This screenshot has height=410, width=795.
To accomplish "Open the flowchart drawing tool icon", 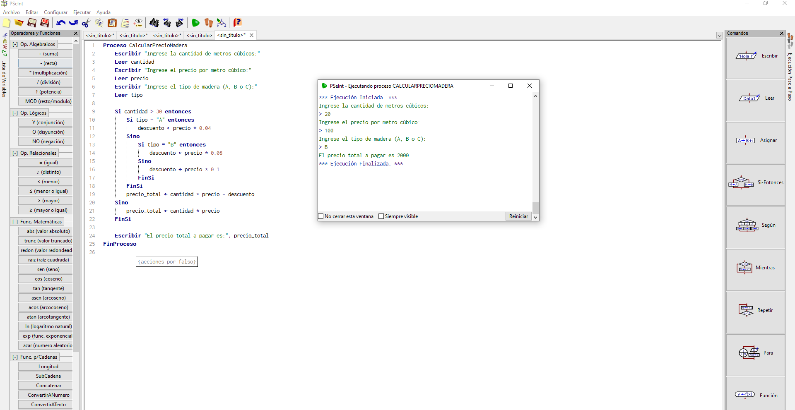I will pyautogui.click(x=222, y=23).
